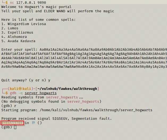
Task: Click the SIGSEGV Segmentation fault message
Action: pos(56,119)
